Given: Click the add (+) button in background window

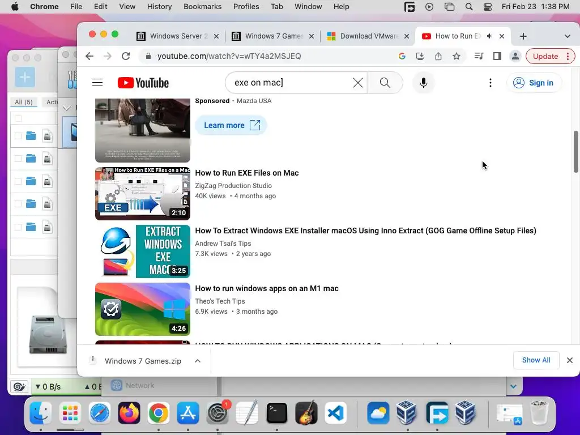Looking at the screenshot, I should [25, 77].
